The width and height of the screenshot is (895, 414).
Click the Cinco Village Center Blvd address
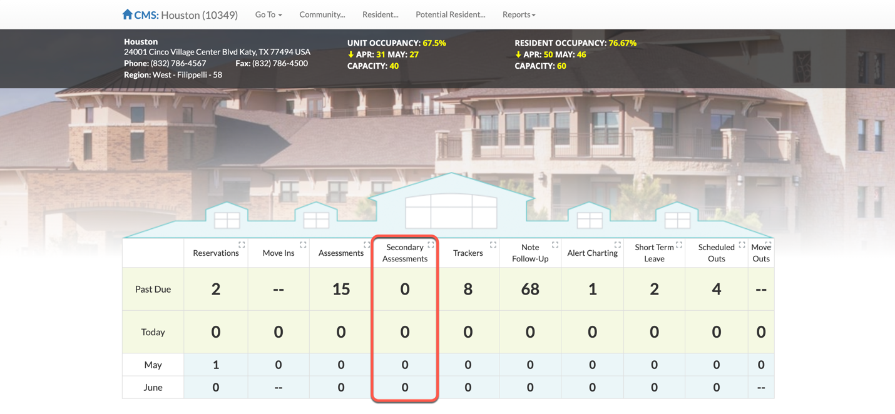tap(217, 52)
